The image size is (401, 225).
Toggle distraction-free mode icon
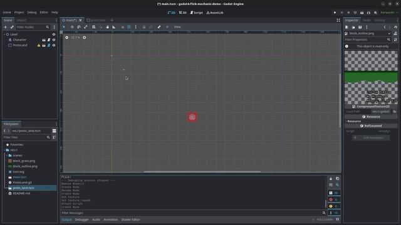coord(338,20)
